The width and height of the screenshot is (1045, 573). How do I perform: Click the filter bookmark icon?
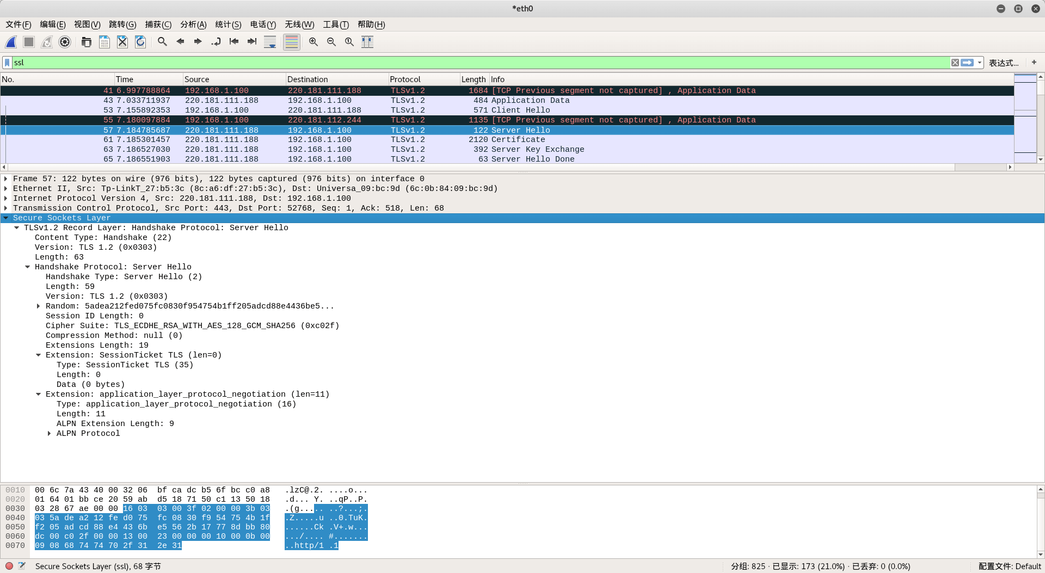coord(8,63)
